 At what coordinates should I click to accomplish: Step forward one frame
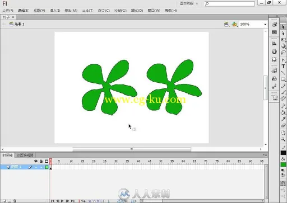point(68,201)
